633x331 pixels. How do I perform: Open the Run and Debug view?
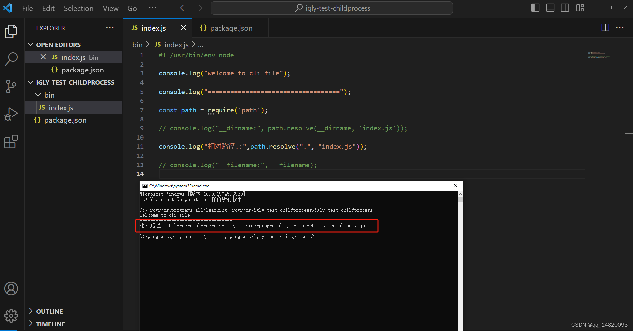click(11, 114)
